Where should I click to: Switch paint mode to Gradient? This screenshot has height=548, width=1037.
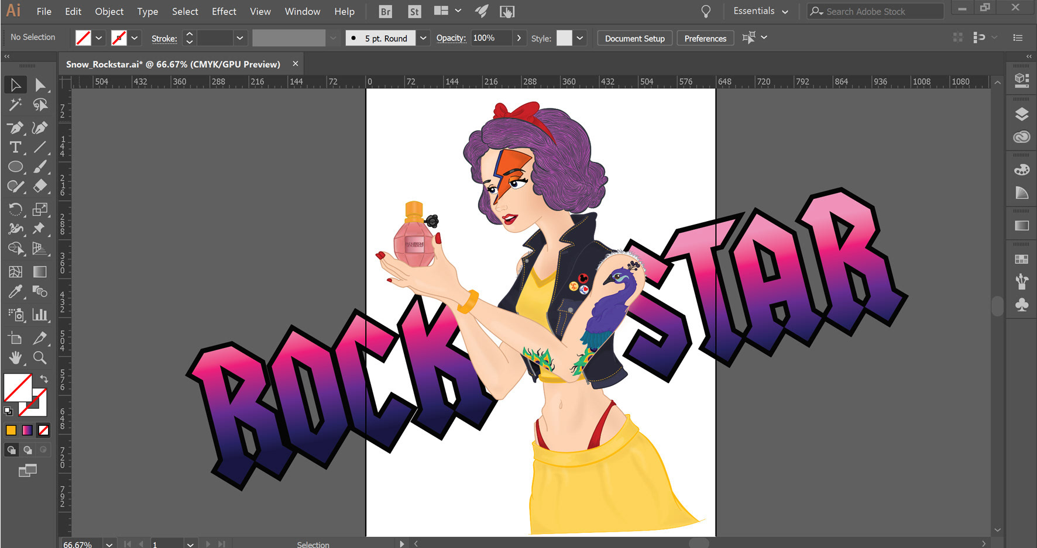(28, 430)
